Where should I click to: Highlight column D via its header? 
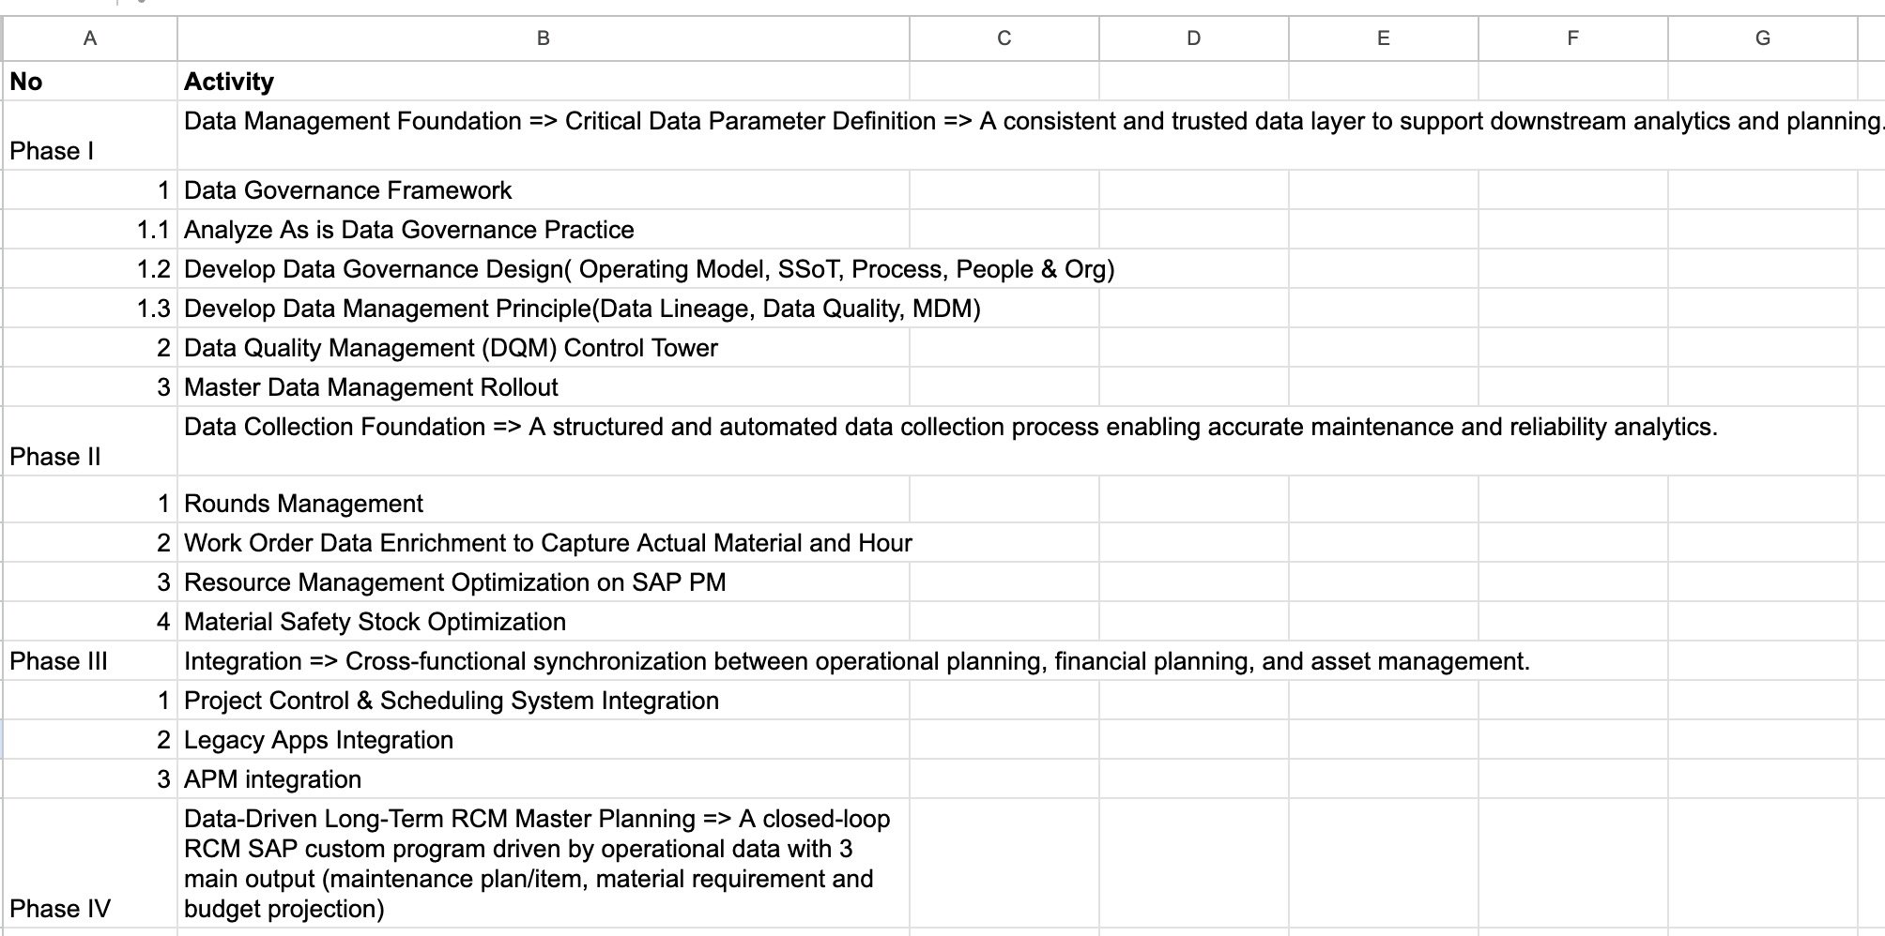tap(1193, 38)
